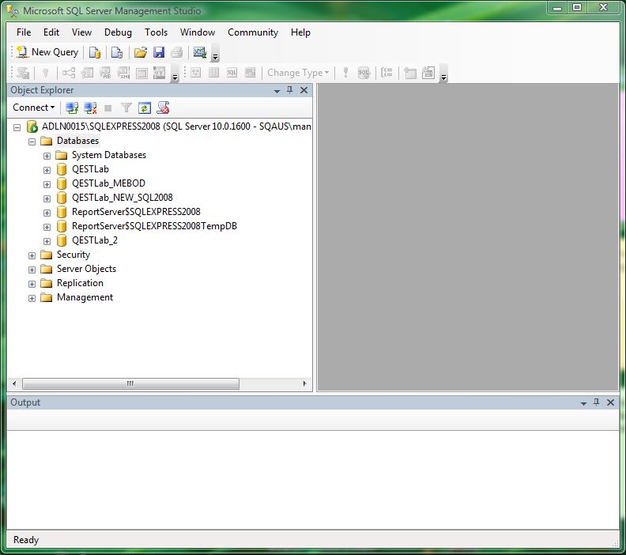Viewport: 626px width, 555px height.
Task: Toggle Auto Hide pin on Output panel
Action: (596, 402)
